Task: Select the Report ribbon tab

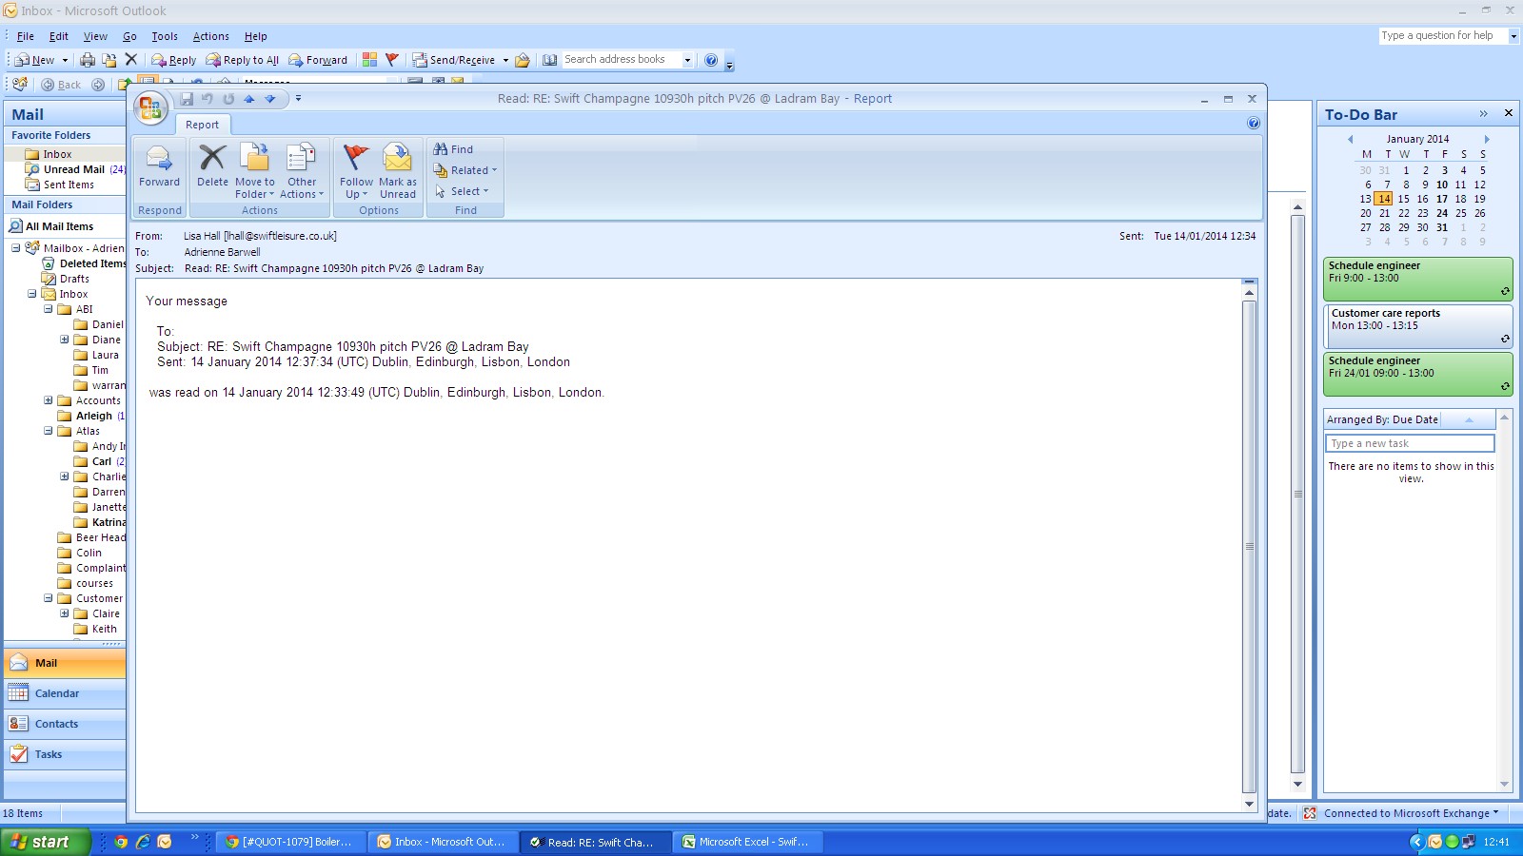Action: tap(202, 125)
